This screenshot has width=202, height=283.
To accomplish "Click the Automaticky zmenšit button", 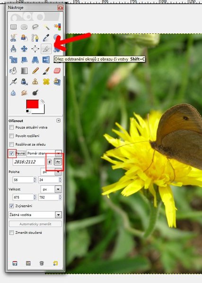I will (x=35, y=224).
